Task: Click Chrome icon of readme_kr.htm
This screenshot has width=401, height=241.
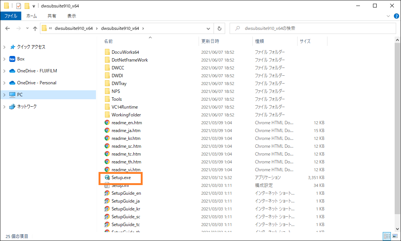Action: [x=107, y=138]
